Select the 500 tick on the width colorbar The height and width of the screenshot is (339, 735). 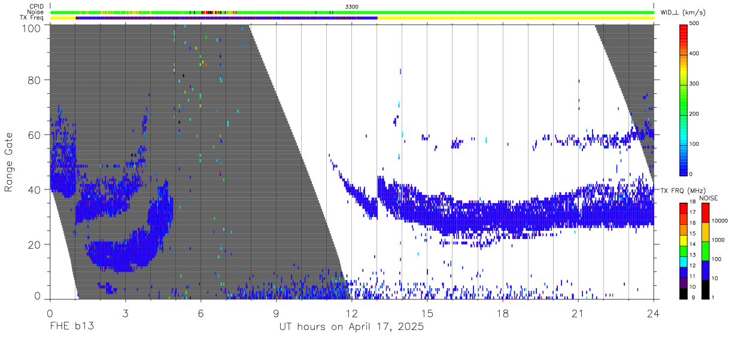[695, 24]
